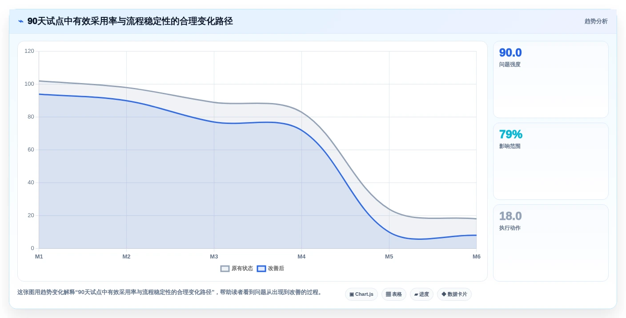Click the 40 y-axis tick label
Image resolution: width=626 pixels, height=318 pixels.
point(31,183)
